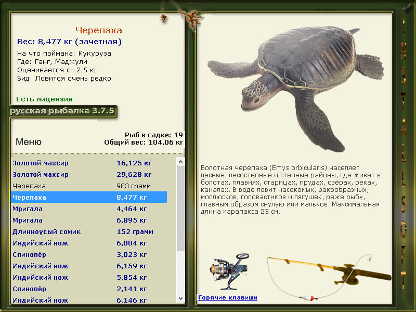Click the close checkmark in top-right corner
416x312 pixels.
(x=407, y=7)
